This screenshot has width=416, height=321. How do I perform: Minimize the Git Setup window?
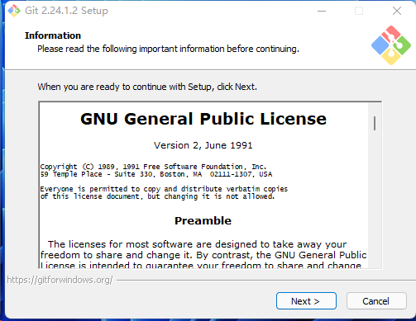[x=322, y=11]
